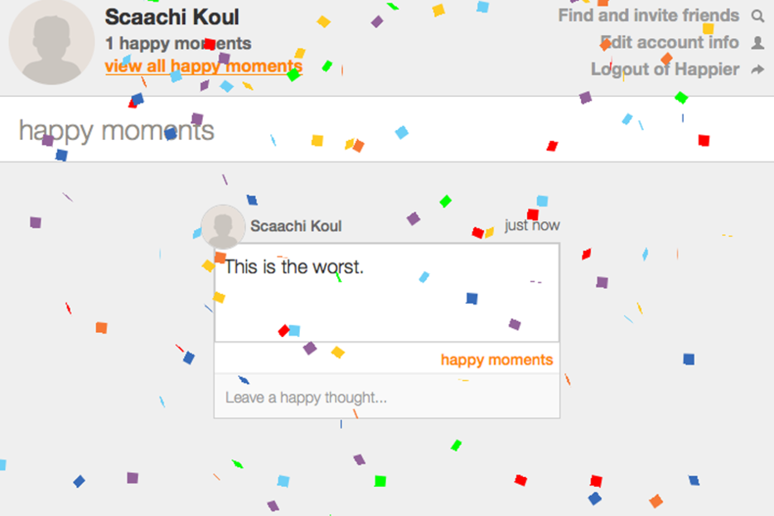Select Logout of Happier
The width and height of the screenshot is (774, 516).
pyautogui.click(x=665, y=69)
